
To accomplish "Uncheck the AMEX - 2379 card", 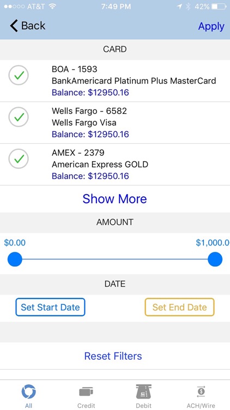I will [19, 159].
